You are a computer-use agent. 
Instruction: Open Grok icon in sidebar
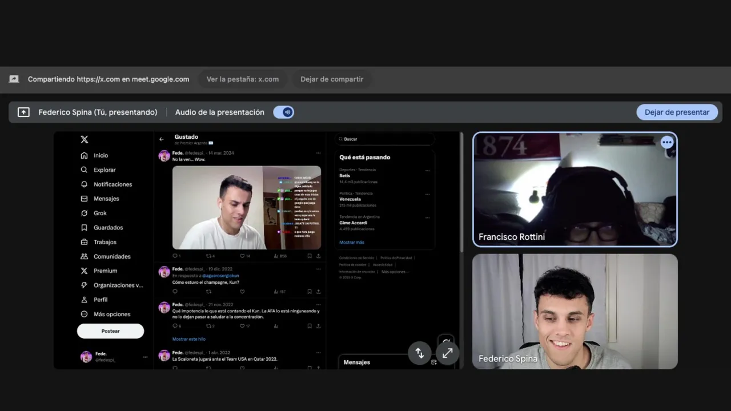[84, 213]
